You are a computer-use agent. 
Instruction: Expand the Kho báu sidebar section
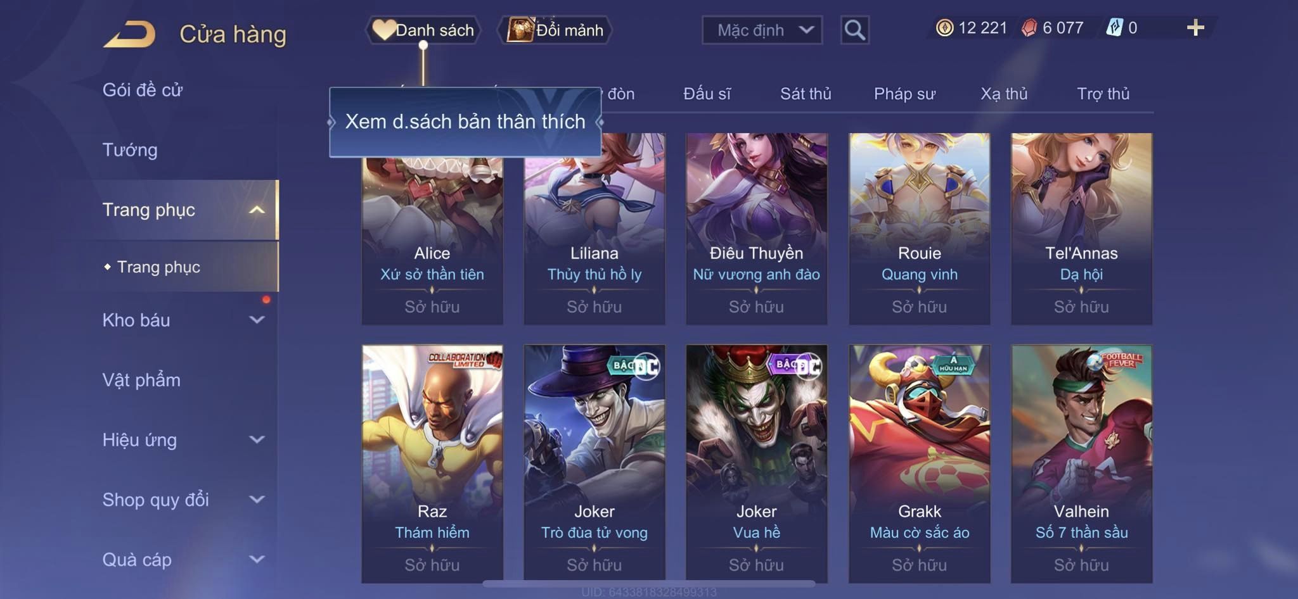(x=257, y=320)
